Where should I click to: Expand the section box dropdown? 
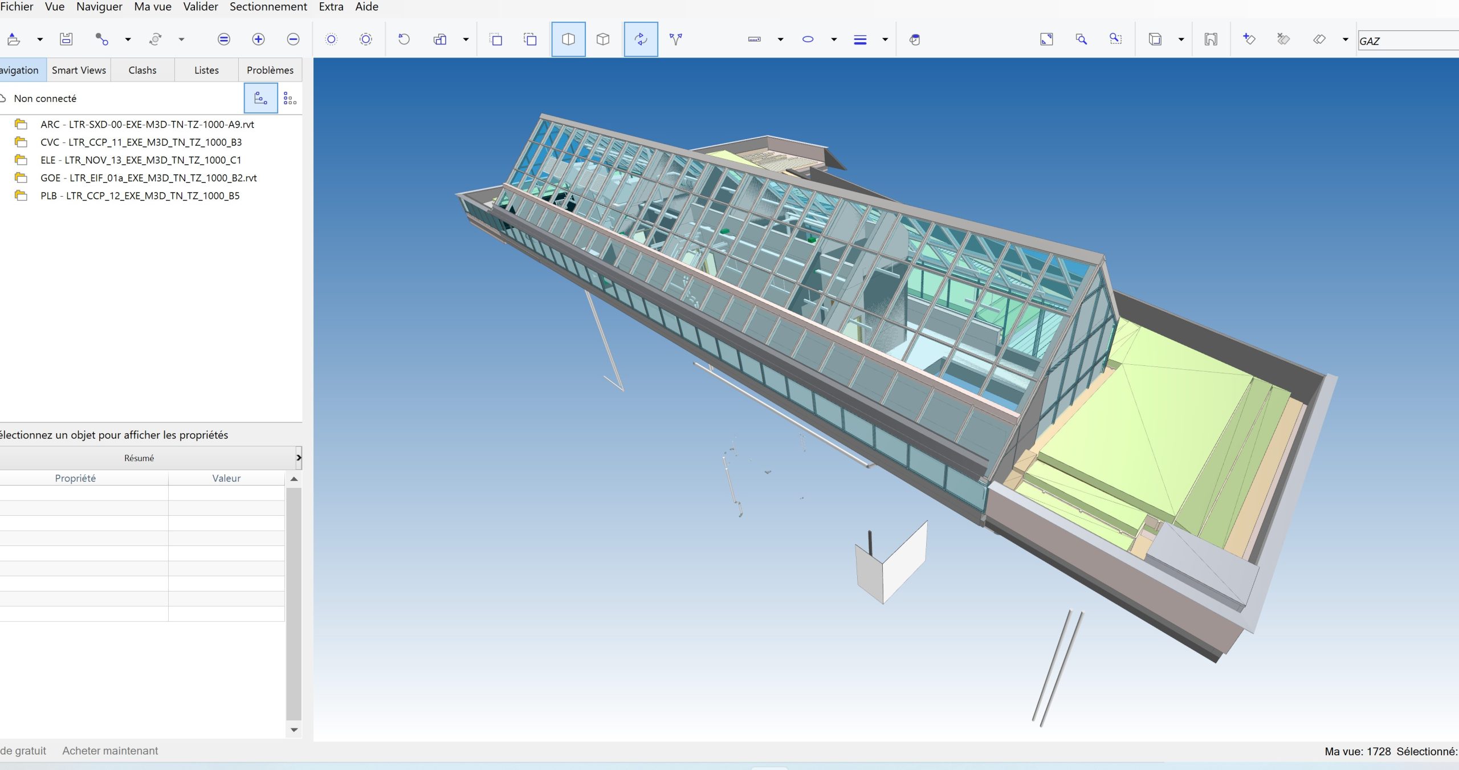[1181, 39]
